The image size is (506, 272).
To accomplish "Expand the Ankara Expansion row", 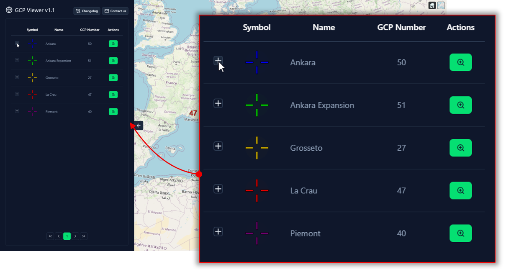I will [x=17, y=60].
